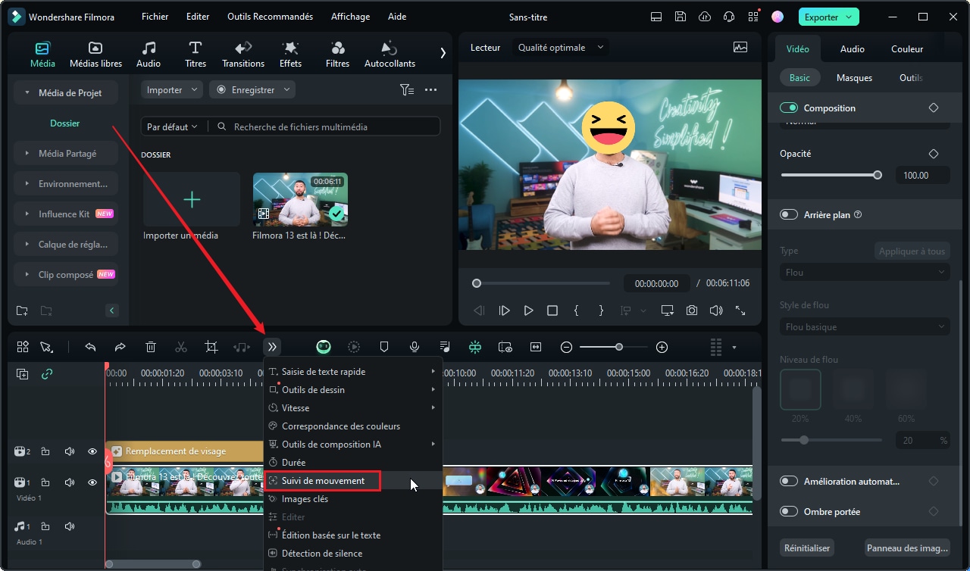The image size is (970, 571).
Task: Open the Audio library tab
Action: 149,55
